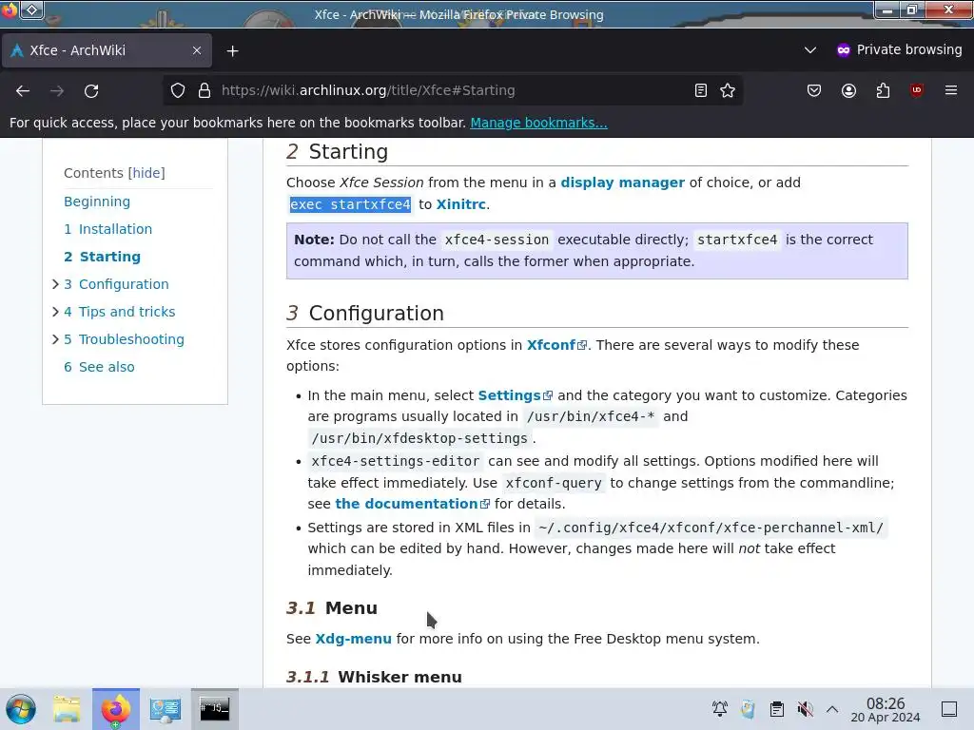Expand the 4 Tips and tricks section
The image size is (974, 730).
coord(55,312)
